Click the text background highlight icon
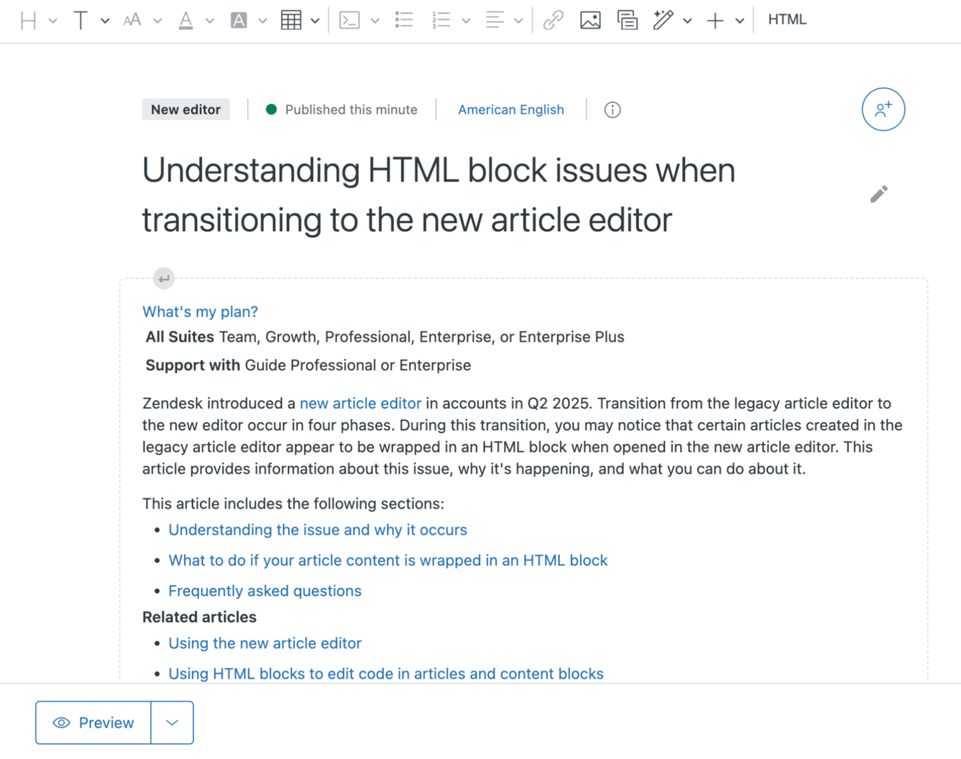Viewport: 961px width, 759px height. pos(238,20)
